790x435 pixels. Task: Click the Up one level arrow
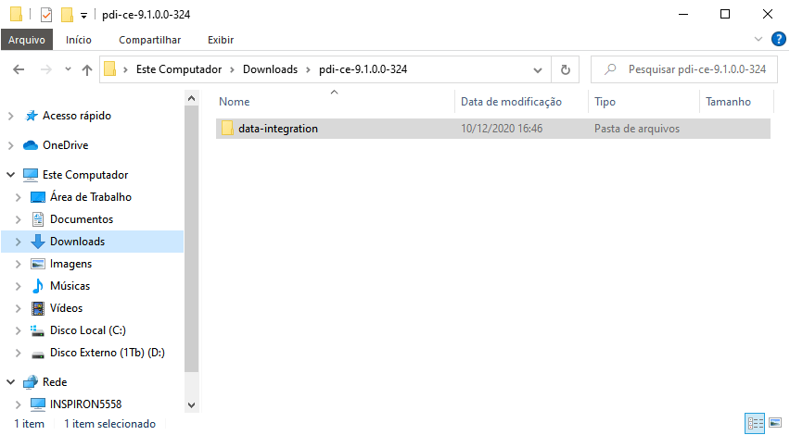(x=87, y=69)
